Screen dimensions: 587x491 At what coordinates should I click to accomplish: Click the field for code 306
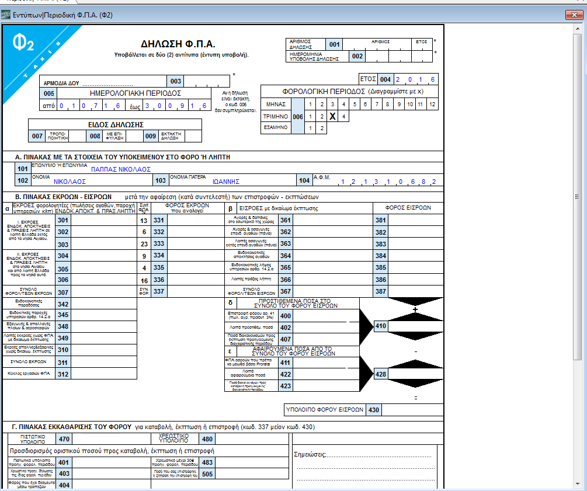(x=104, y=280)
